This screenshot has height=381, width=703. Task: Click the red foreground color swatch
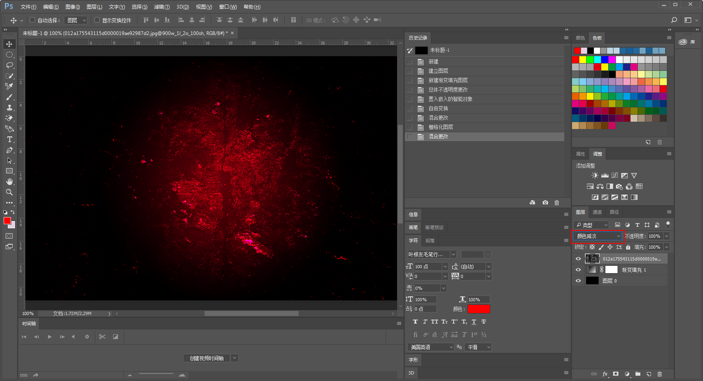click(x=7, y=221)
